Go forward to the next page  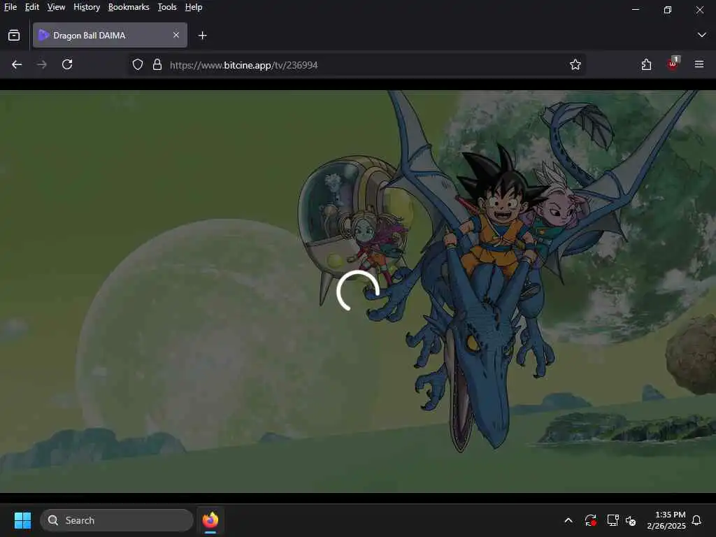click(x=41, y=64)
